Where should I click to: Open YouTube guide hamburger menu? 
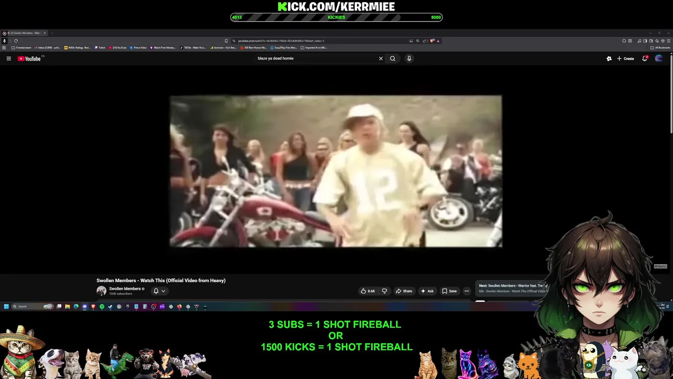coord(8,58)
